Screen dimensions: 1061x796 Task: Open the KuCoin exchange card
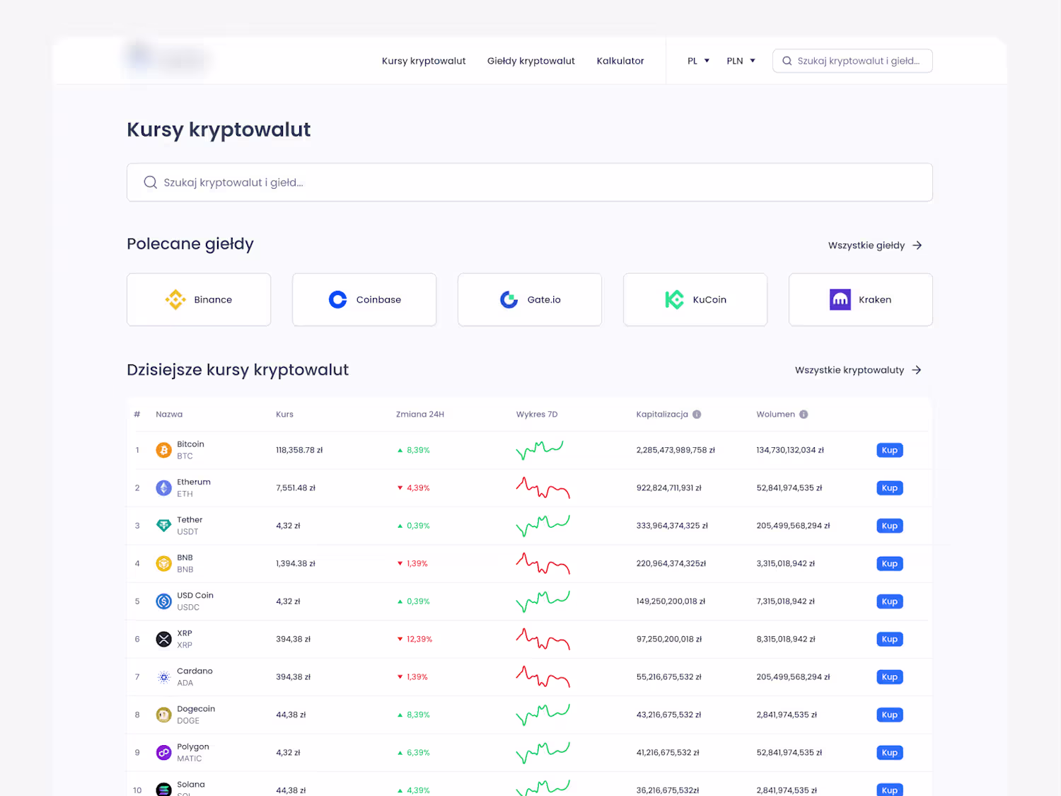pyautogui.click(x=695, y=300)
